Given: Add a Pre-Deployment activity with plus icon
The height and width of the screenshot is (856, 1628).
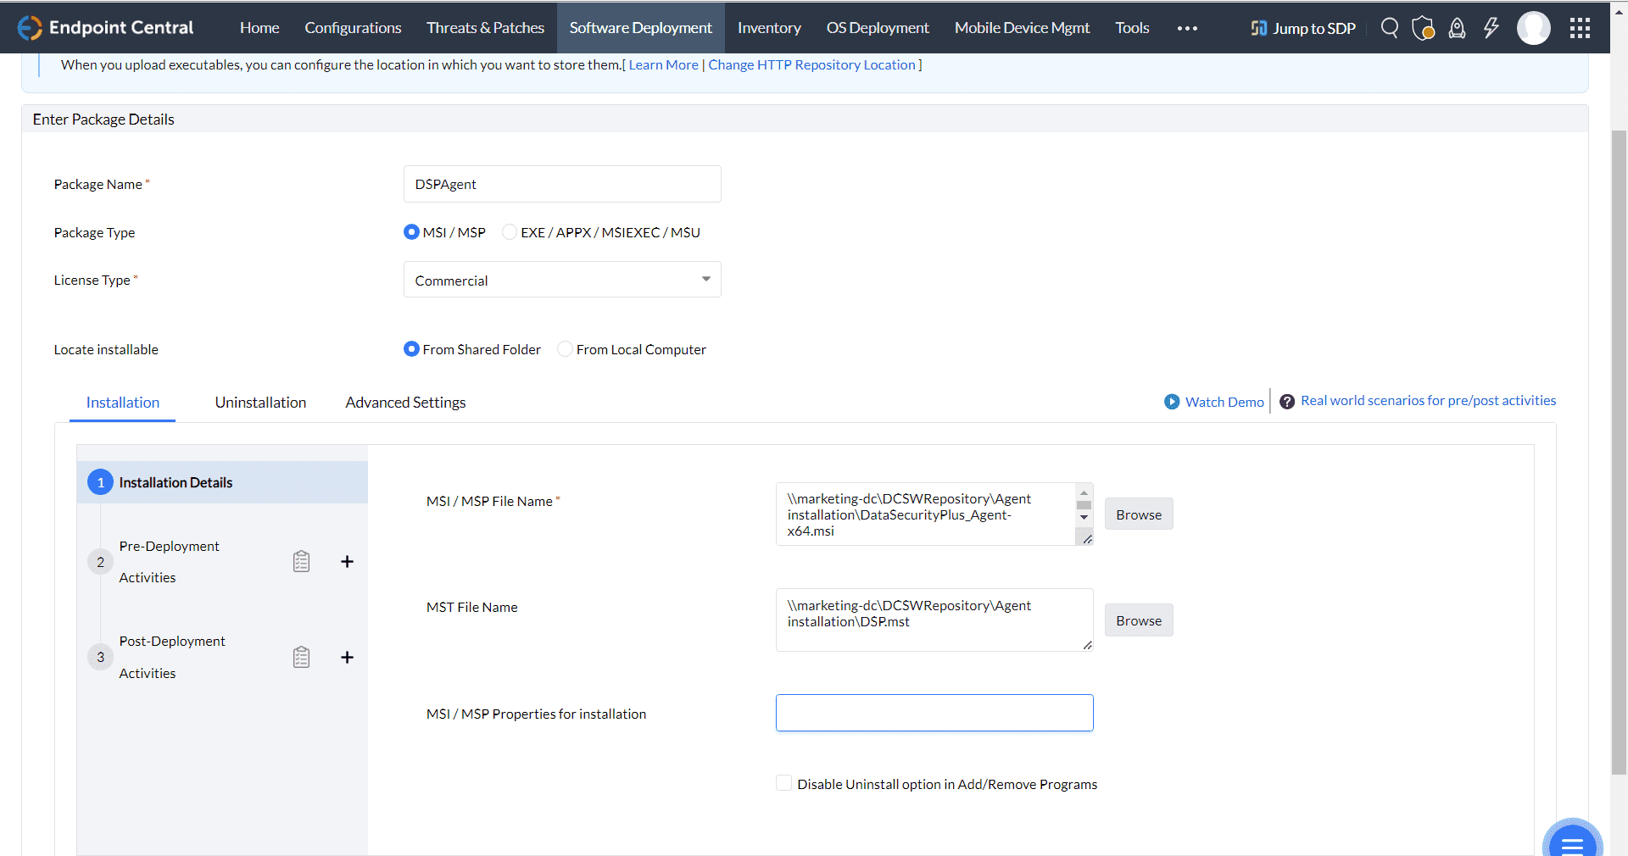Looking at the screenshot, I should [x=347, y=561].
